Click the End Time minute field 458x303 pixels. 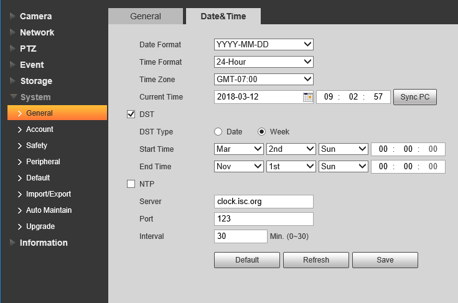point(408,166)
